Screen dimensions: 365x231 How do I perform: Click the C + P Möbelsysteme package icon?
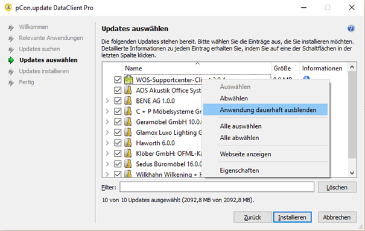[128, 111]
